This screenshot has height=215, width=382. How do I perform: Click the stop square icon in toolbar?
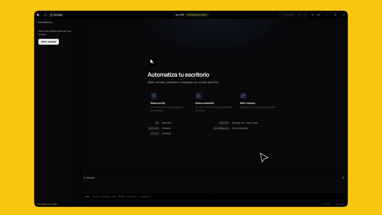(x=305, y=15)
